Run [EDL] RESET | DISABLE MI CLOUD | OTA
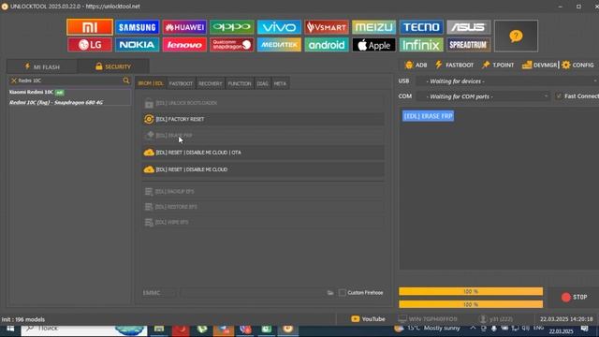The height and width of the screenshot is (337, 599). click(x=263, y=153)
